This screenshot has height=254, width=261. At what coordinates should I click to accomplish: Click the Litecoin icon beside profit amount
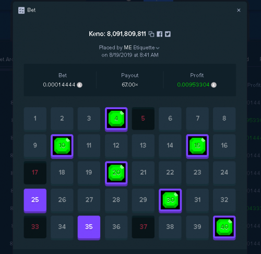click(x=214, y=85)
